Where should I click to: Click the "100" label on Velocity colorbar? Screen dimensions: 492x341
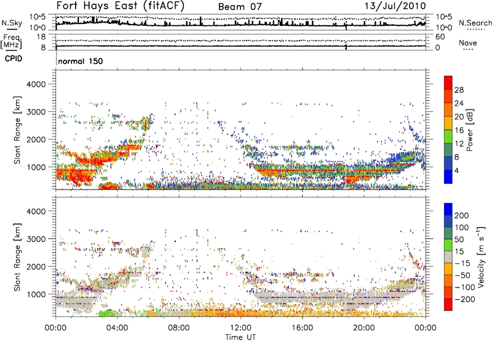pos(462,227)
